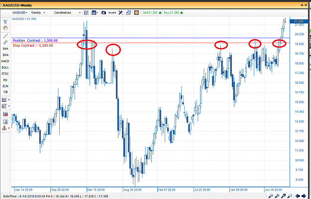Reset zoom with plain magnifier icon
The height and width of the screenshot is (199, 311).
point(290,196)
